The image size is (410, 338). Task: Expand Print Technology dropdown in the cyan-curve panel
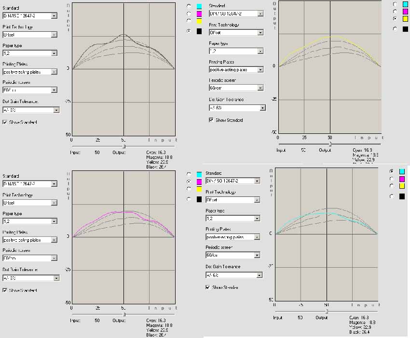(x=257, y=200)
